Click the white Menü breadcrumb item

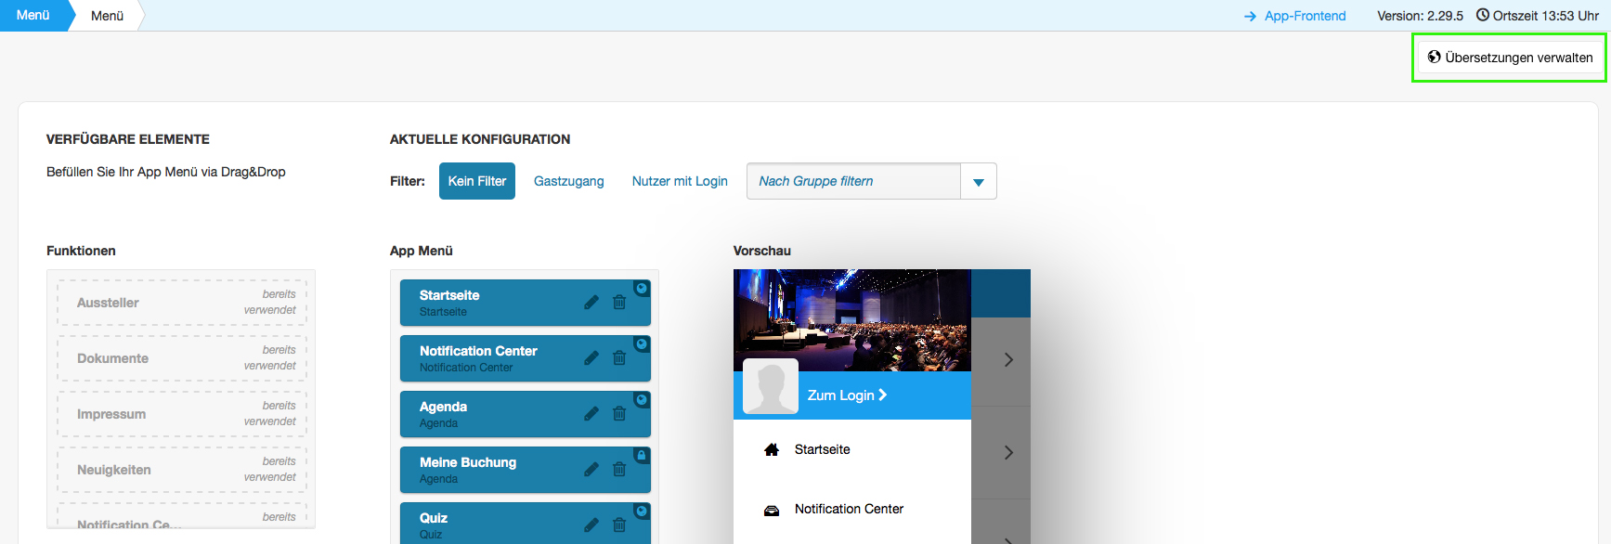click(x=108, y=16)
